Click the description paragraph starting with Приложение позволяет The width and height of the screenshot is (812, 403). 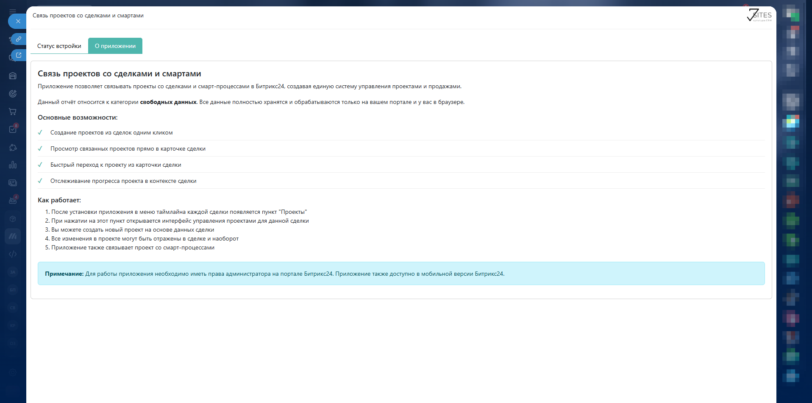click(x=250, y=87)
